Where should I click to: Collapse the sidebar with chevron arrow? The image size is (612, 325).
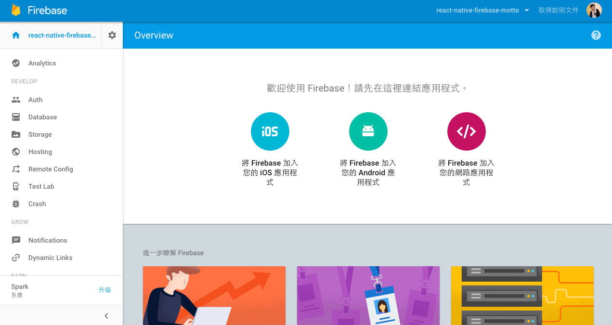106,316
